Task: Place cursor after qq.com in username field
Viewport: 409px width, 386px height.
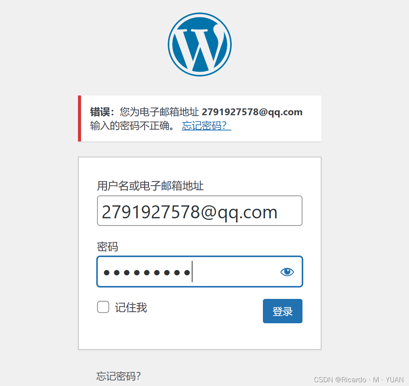Action: (x=280, y=212)
